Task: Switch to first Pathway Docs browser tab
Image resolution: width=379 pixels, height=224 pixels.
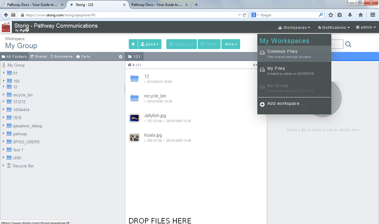Action: tap(32, 5)
